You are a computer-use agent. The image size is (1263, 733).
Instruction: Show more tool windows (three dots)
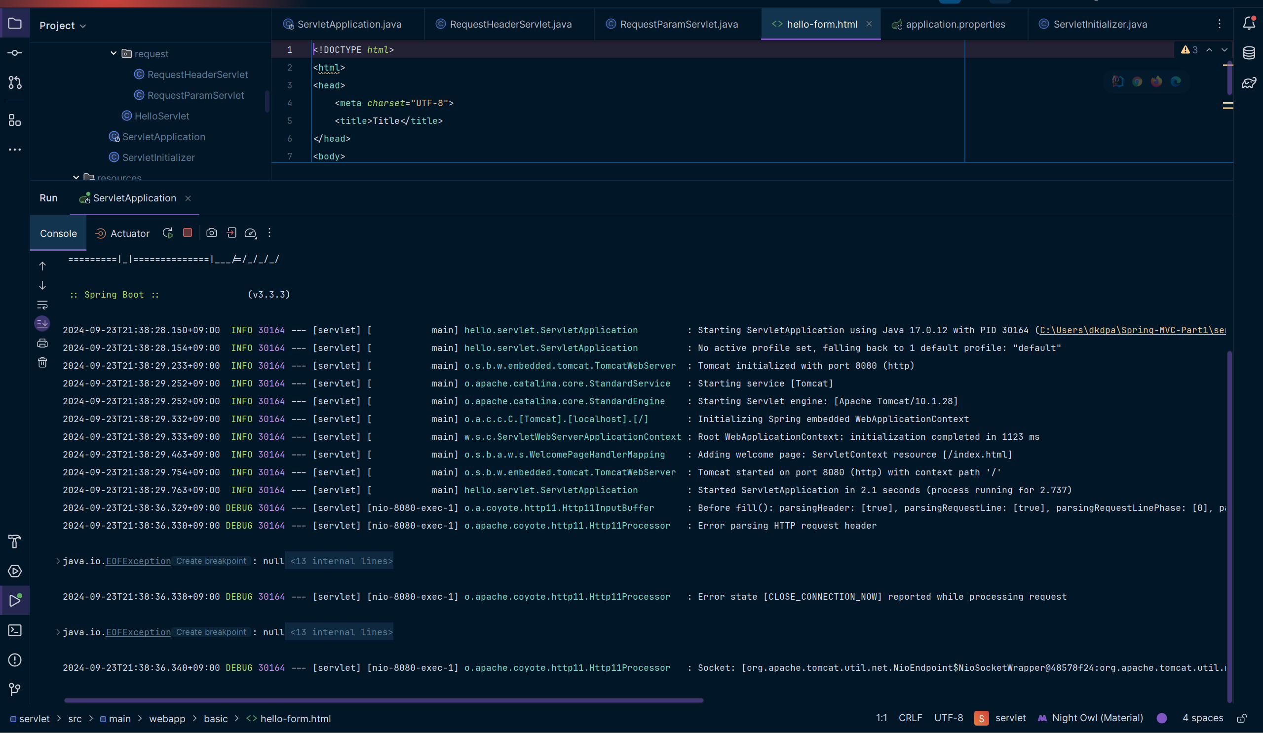[x=14, y=150]
